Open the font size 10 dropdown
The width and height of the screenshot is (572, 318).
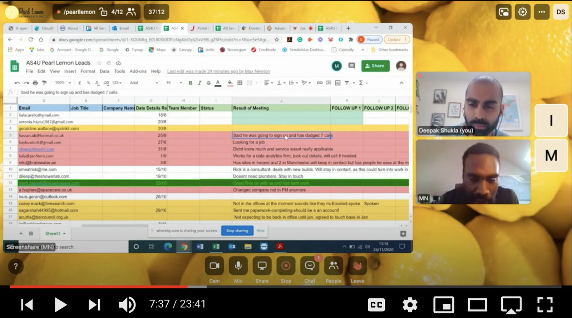[x=174, y=83]
